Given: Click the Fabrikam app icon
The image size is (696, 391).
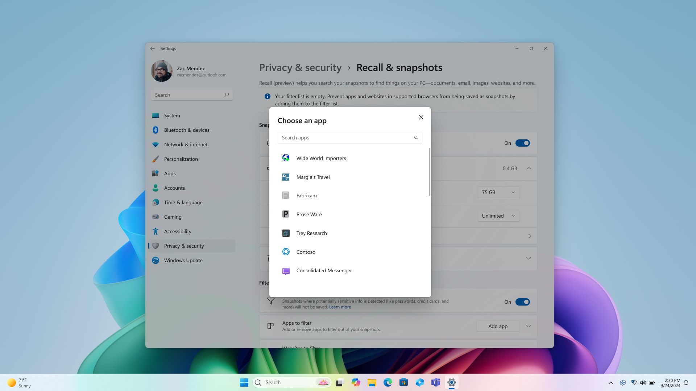Looking at the screenshot, I should point(285,195).
